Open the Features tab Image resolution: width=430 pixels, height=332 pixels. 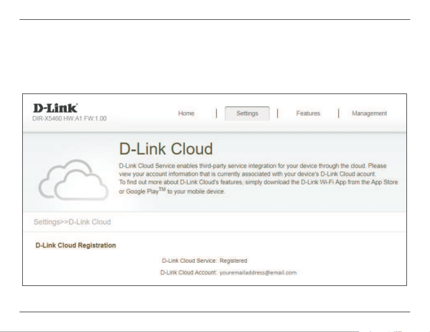(x=308, y=113)
